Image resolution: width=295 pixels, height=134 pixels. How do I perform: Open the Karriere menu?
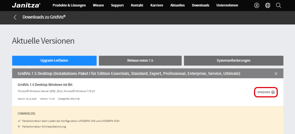(157, 5)
